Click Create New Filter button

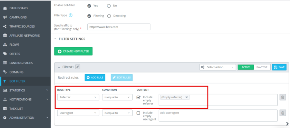(73, 51)
